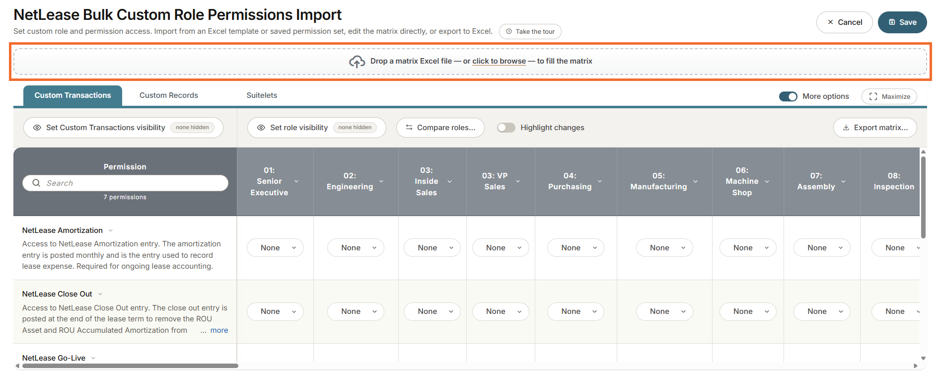The image size is (939, 376).
Task: Set Amortization level for Engineering
Action: click(356, 248)
